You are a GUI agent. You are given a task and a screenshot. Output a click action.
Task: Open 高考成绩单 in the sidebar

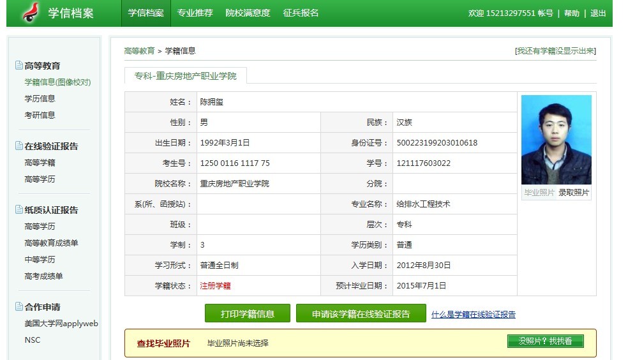click(x=43, y=276)
